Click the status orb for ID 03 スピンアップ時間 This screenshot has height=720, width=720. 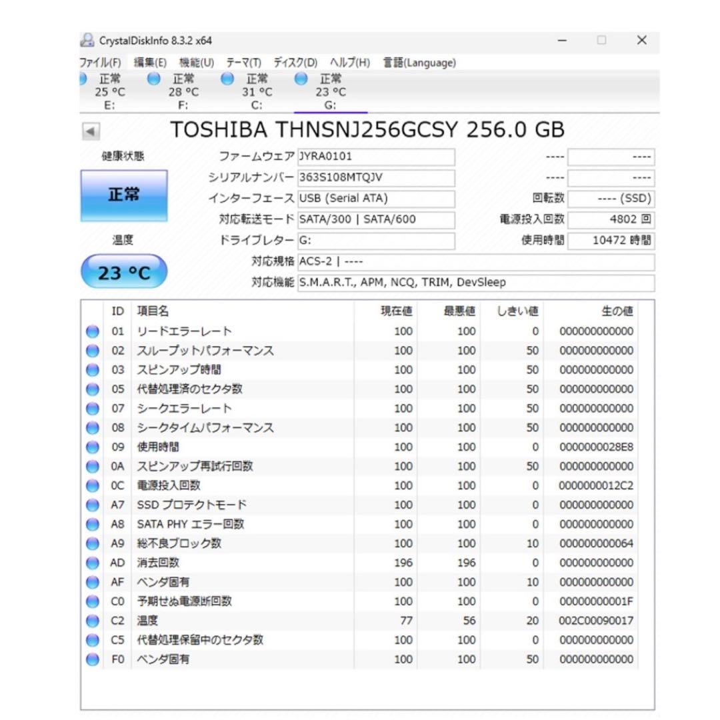92,370
